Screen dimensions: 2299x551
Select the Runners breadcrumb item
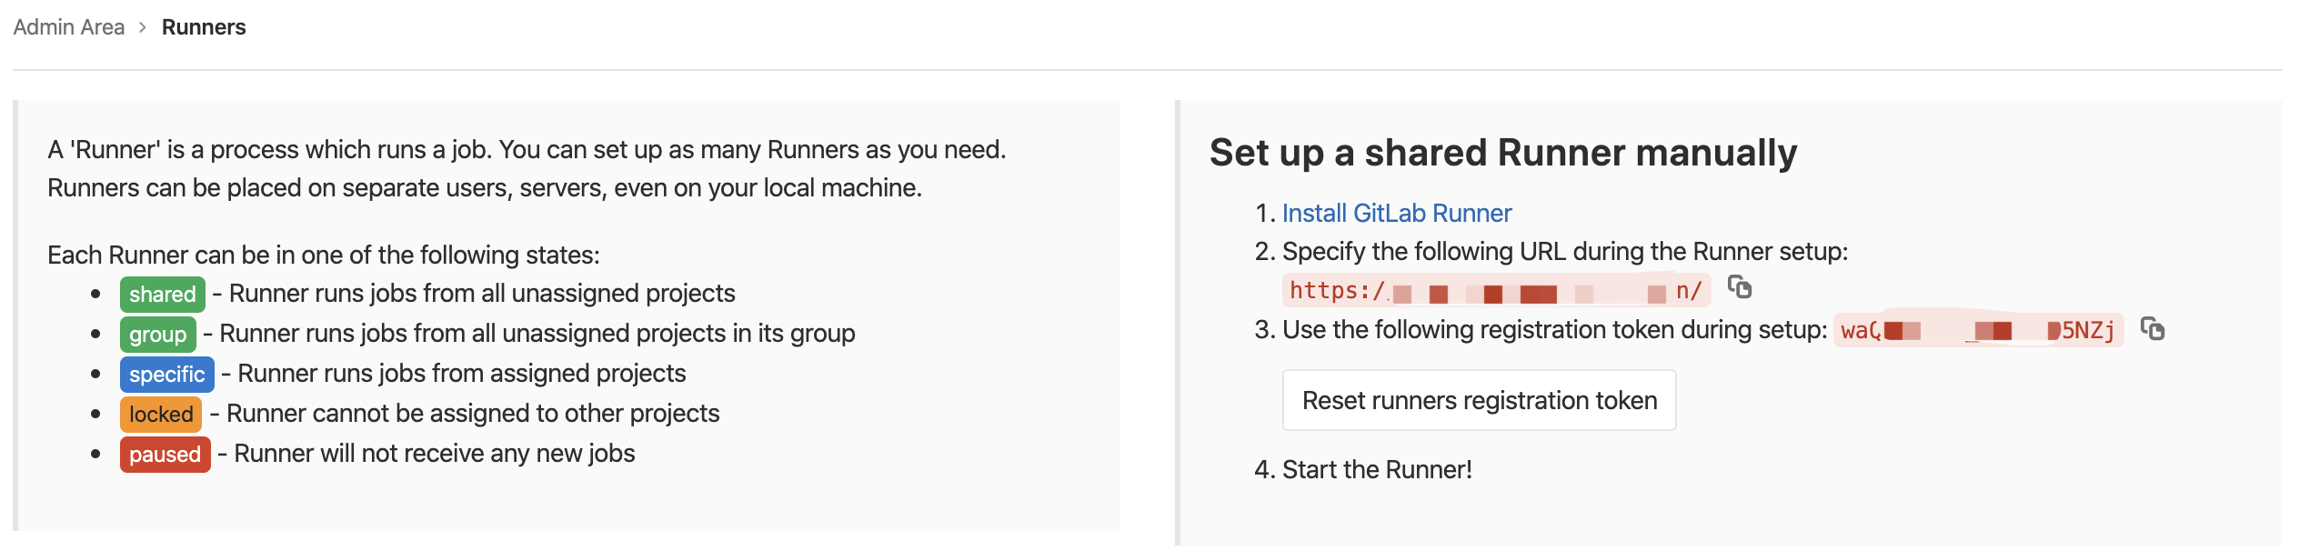point(204,27)
